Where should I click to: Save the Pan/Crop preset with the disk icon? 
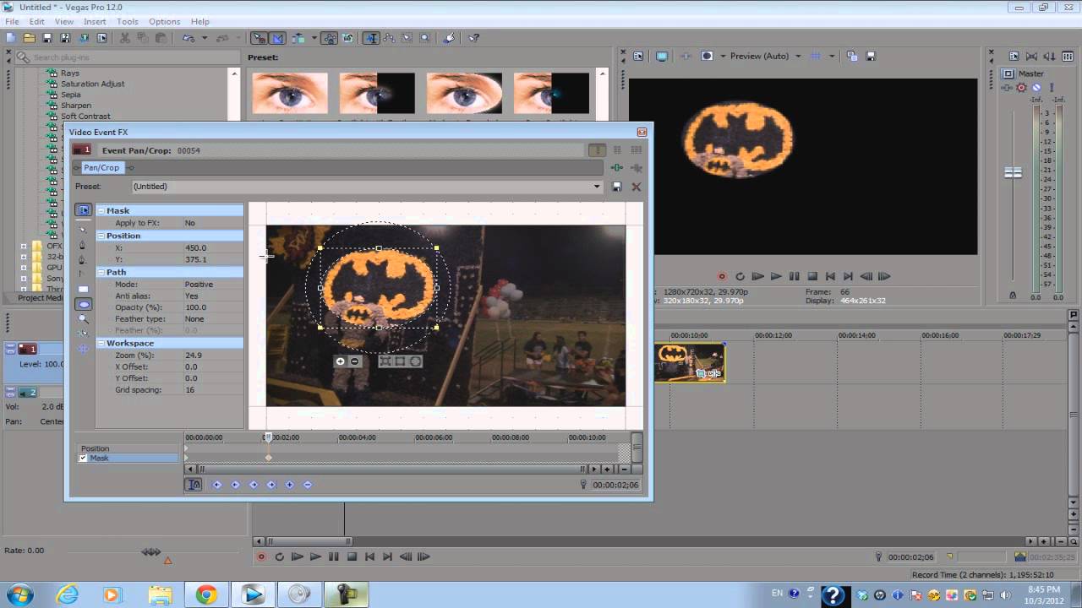point(617,187)
